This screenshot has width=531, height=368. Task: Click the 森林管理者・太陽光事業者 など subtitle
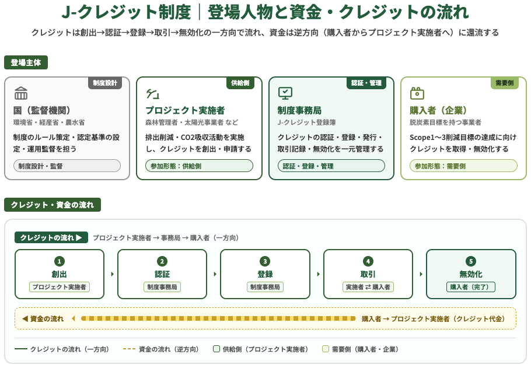[x=191, y=122]
